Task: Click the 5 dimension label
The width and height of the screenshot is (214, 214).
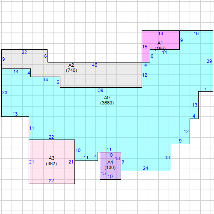Action: tap(58, 82)
